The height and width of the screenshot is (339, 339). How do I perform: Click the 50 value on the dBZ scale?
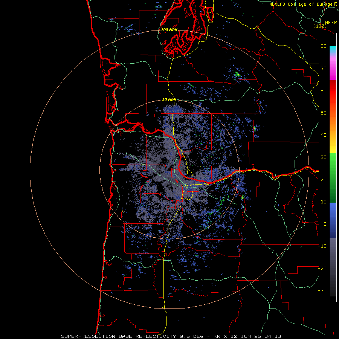324,113
